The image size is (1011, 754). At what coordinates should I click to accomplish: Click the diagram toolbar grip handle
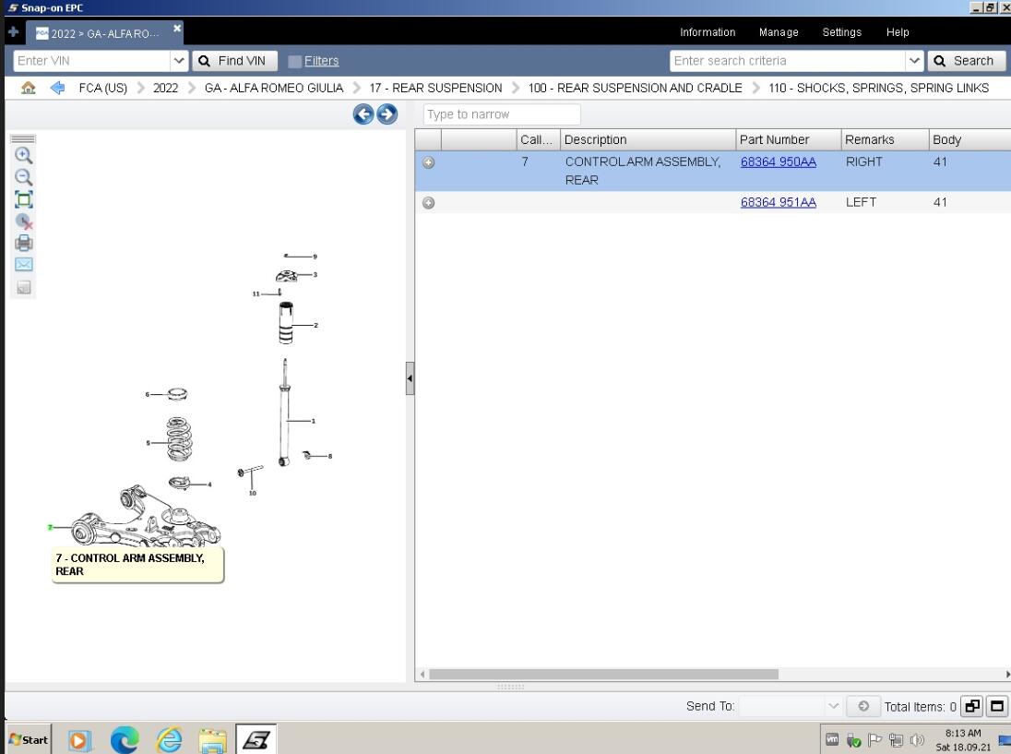pos(23,138)
